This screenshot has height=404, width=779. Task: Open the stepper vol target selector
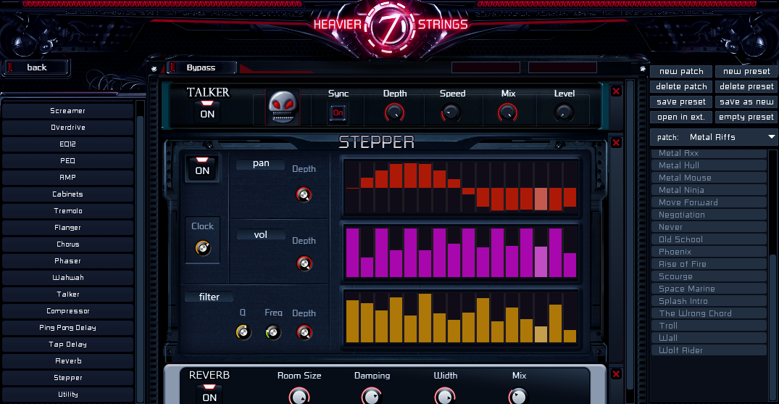261,234
